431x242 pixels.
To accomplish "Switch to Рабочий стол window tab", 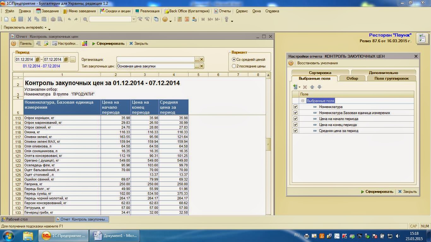I will [27, 219].
